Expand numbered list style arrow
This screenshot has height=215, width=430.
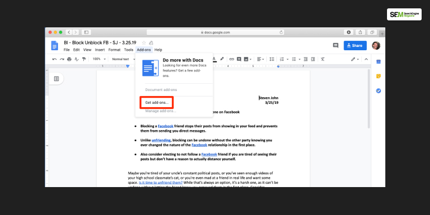[288, 59]
